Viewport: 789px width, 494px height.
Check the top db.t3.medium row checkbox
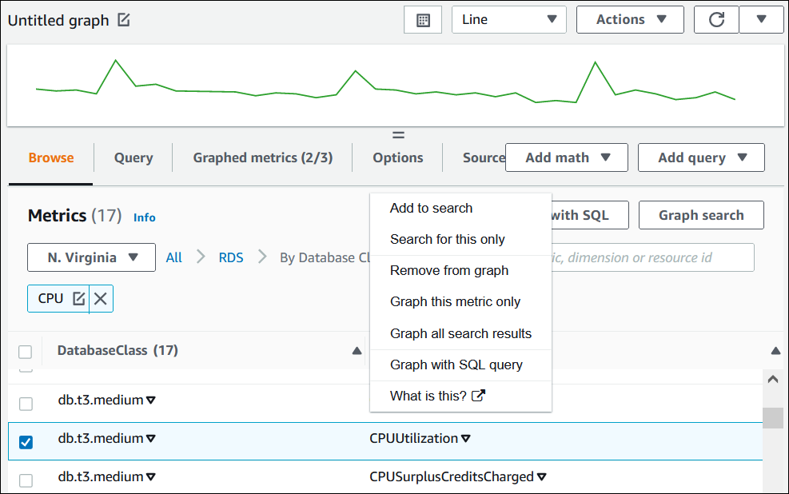(25, 400)
